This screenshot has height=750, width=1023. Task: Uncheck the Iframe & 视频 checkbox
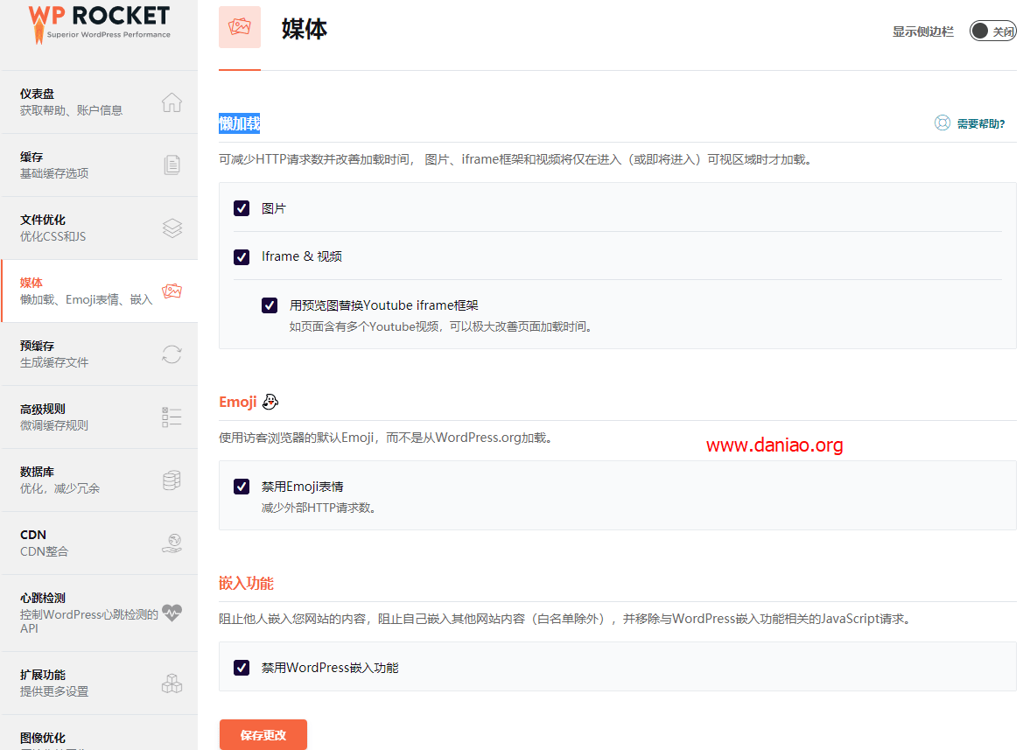[x=242, y=257]
